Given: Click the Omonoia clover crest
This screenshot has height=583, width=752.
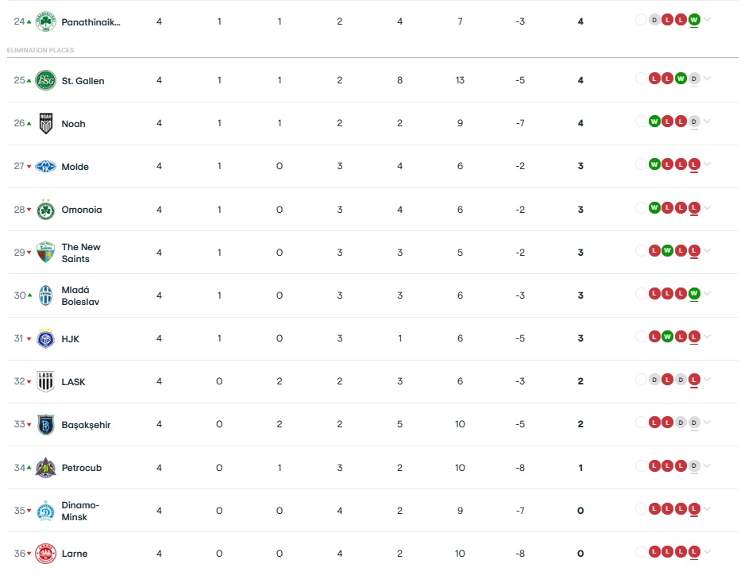Looking at the screenshot, I should (46, 210).
